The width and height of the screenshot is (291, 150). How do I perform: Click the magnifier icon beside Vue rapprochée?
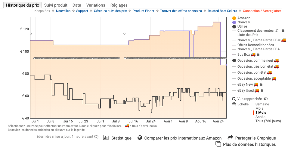tap(234, 99)
